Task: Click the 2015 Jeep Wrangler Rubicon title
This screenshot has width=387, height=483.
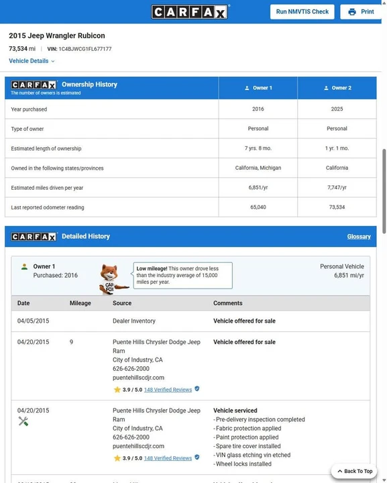Action: (x=56, y=36)
